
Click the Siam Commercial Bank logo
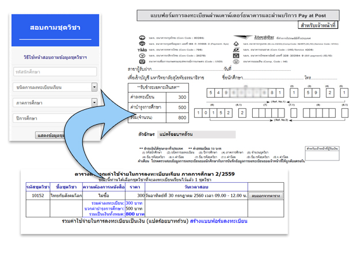236,55
